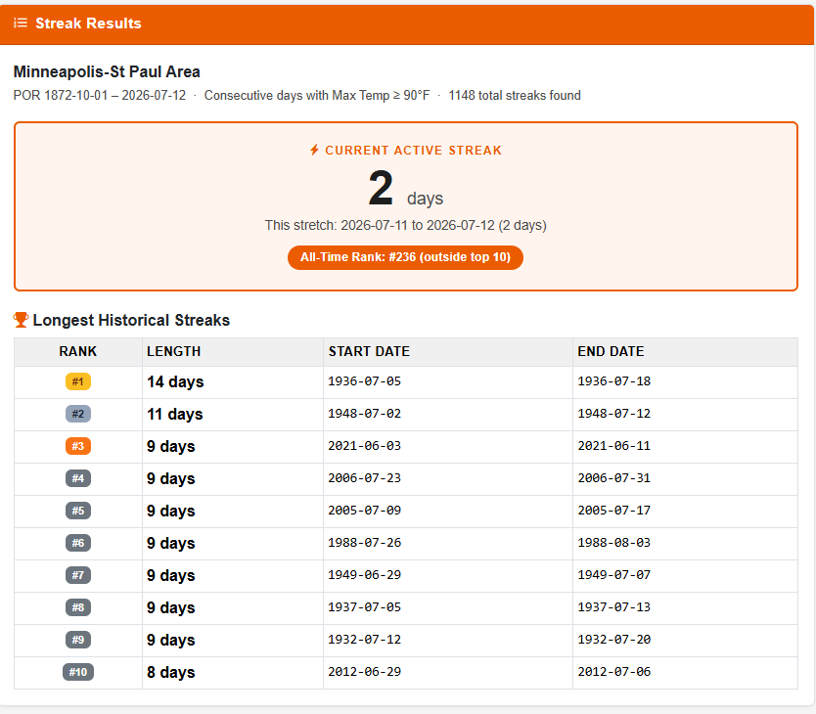Click the lightning bolt icon next to Current Active Streak
This screenshot has height=714, width=816.
coord(314,150)
